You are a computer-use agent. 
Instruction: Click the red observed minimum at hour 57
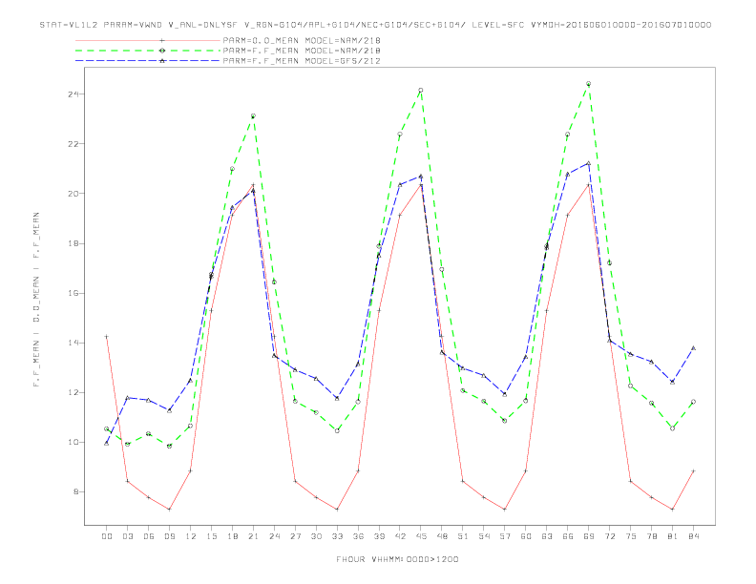[x=505, y=510]
